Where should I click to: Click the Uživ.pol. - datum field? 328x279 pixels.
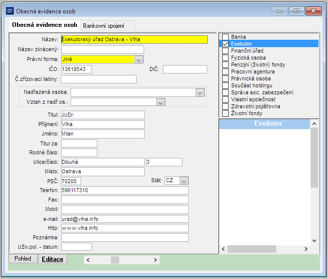[77, 247]
